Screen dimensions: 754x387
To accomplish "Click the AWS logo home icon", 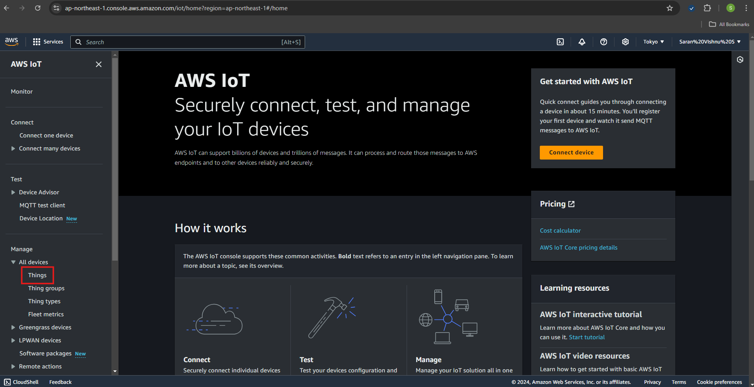I will pyautogui.click(x=11, y=42).
